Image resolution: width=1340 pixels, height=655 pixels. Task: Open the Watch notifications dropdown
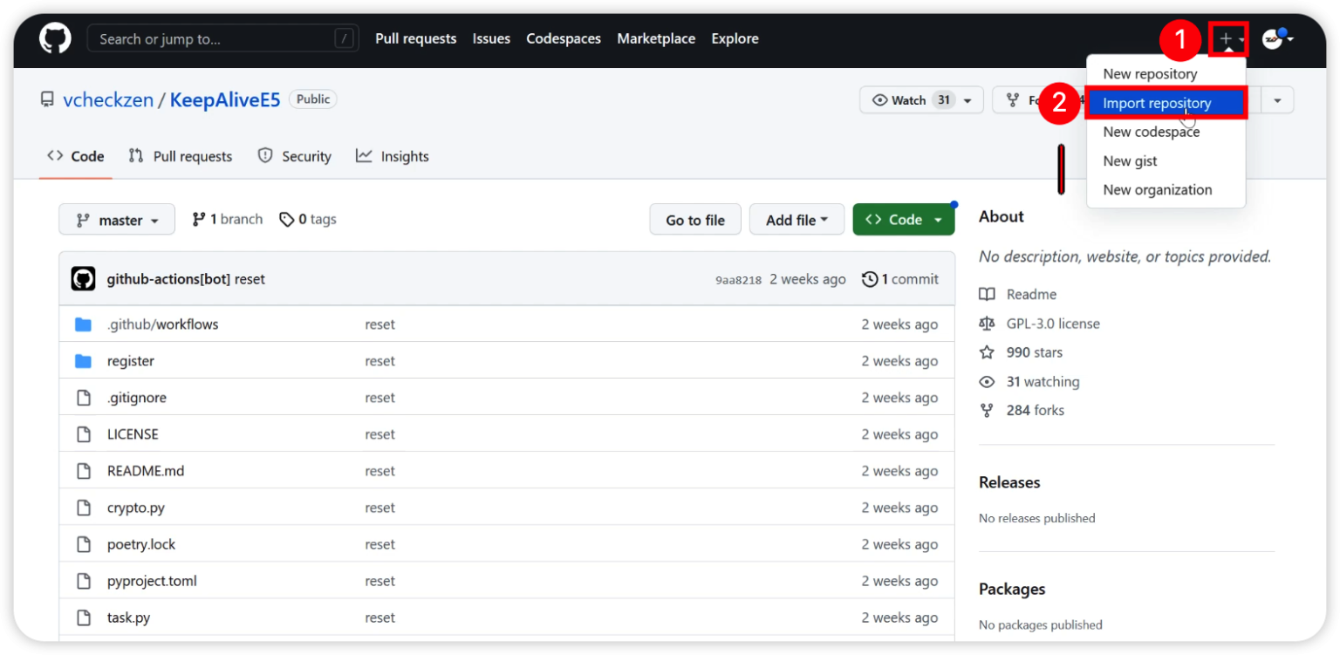click(921, 100)
